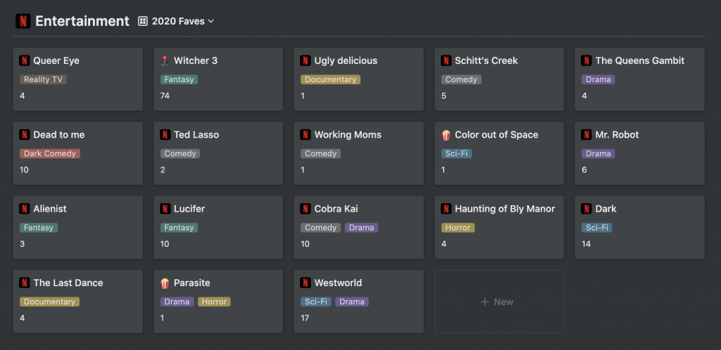Image resolution: width=721 pixels, height=350 pixels.
Task: Open the 2020 Faves view switcher
Action: (177, 21)
